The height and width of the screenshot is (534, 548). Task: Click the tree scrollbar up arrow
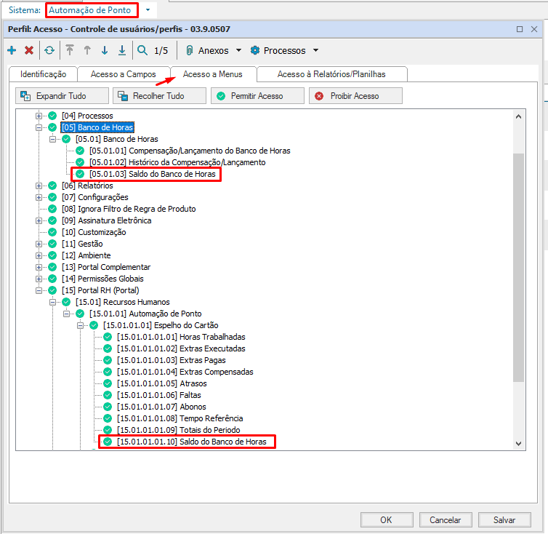click(x=519, y=116)
